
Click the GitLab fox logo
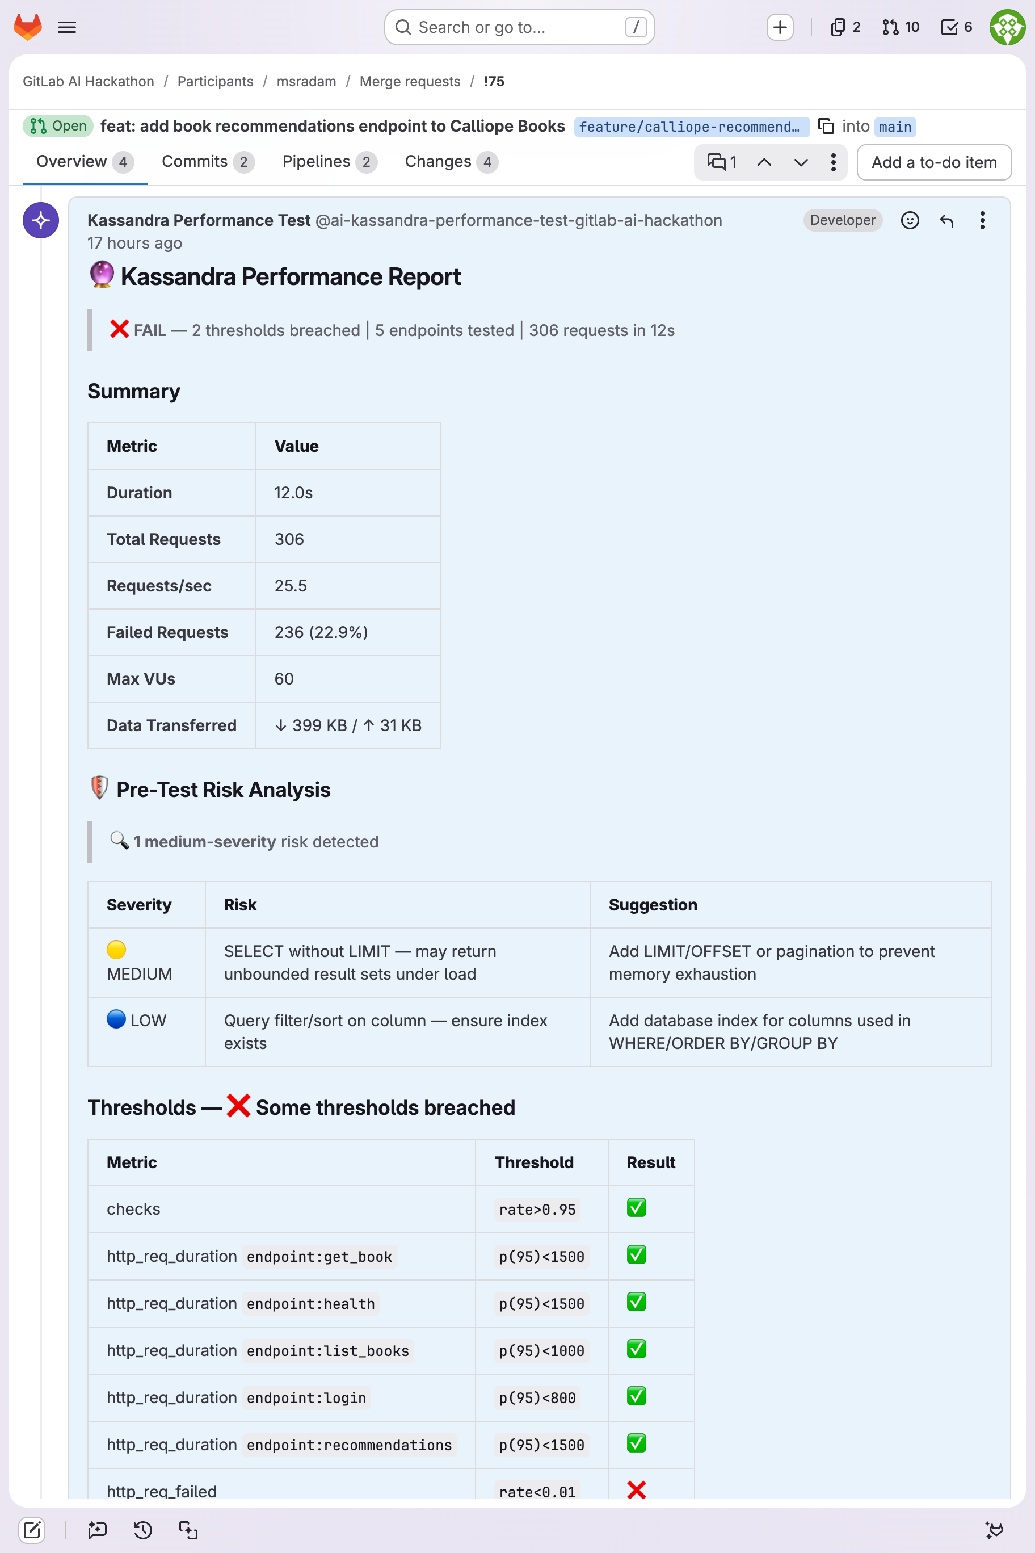coord(28,27)
